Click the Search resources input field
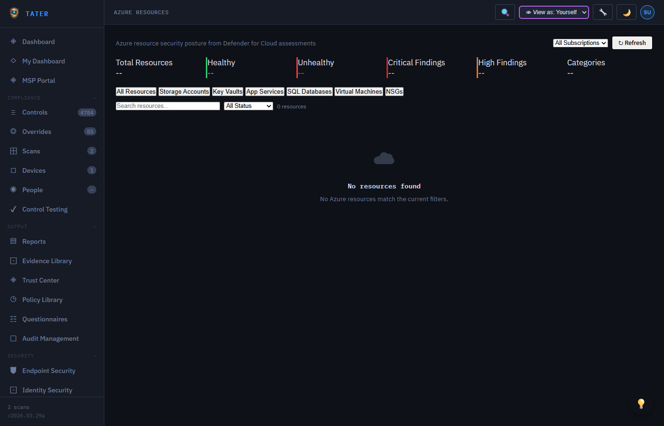The width and height of the screenshot is (664, 426). (x=168, y=106)
